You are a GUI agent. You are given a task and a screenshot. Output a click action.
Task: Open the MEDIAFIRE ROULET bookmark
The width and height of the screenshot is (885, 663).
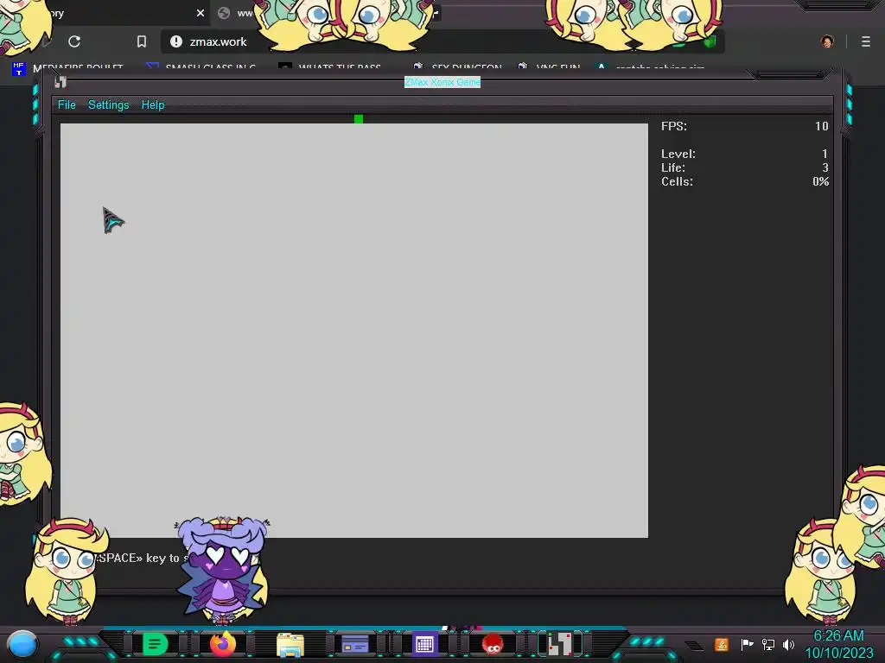(x=67, y=68)
